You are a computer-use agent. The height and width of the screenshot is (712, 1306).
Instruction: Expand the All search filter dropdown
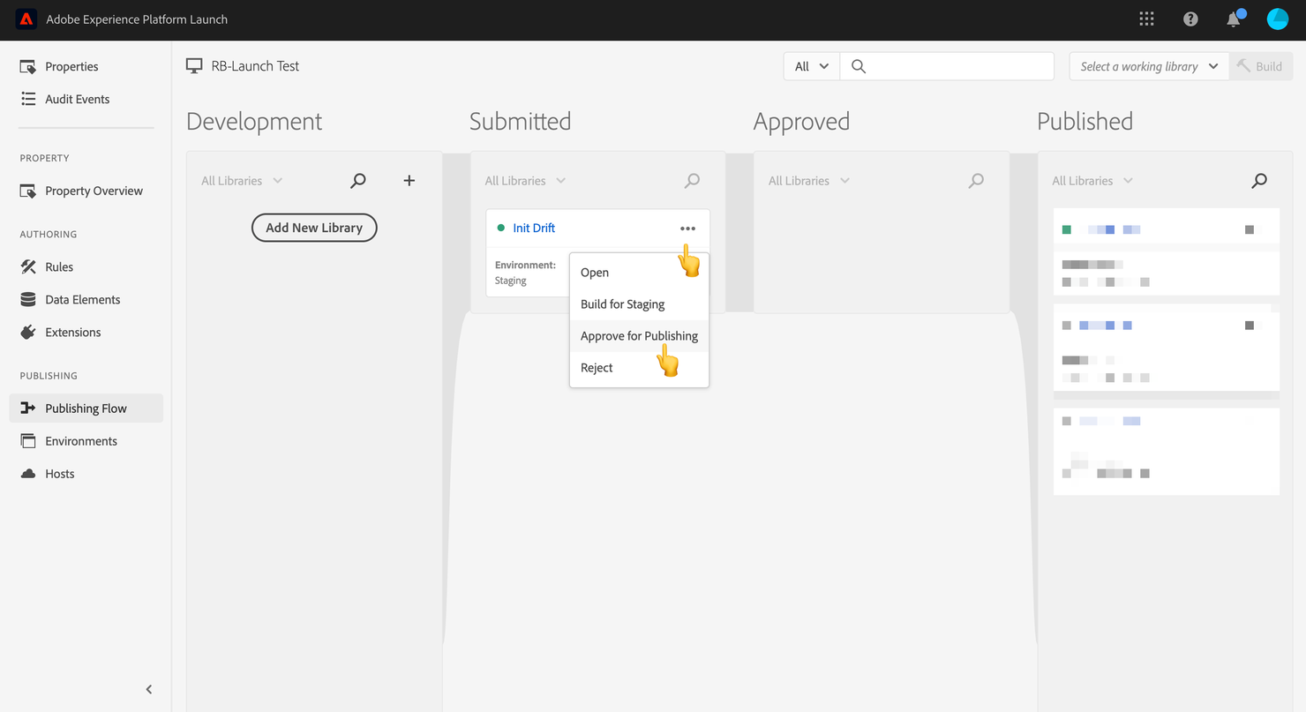812,66
